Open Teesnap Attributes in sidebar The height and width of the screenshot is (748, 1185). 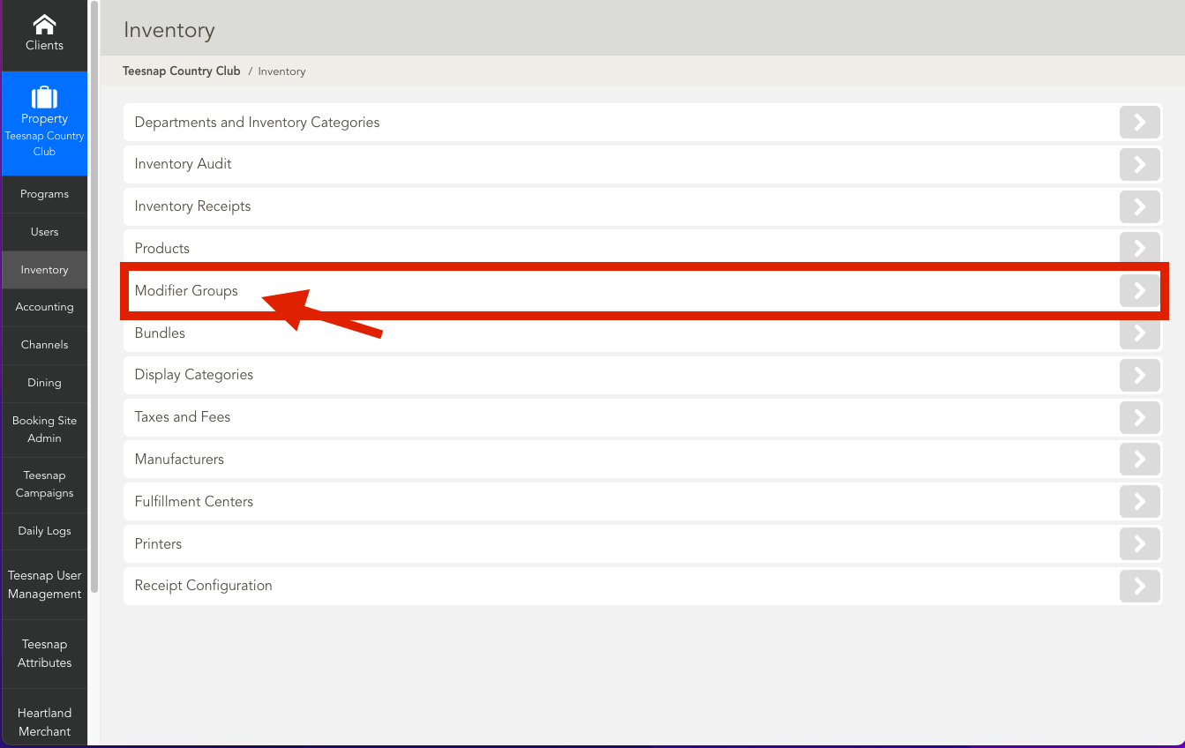pyautogui.click(x=44, y=654)
